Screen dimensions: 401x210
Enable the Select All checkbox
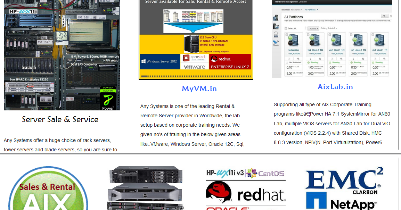(286, 28)
